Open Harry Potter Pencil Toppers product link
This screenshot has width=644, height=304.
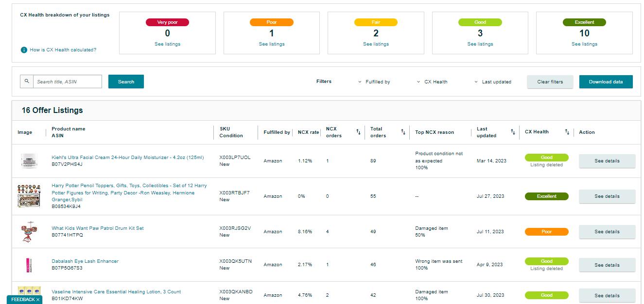[129, 192]
